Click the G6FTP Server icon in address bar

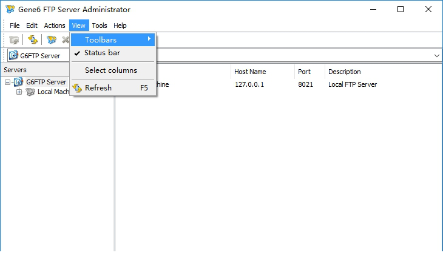[13, 55]
